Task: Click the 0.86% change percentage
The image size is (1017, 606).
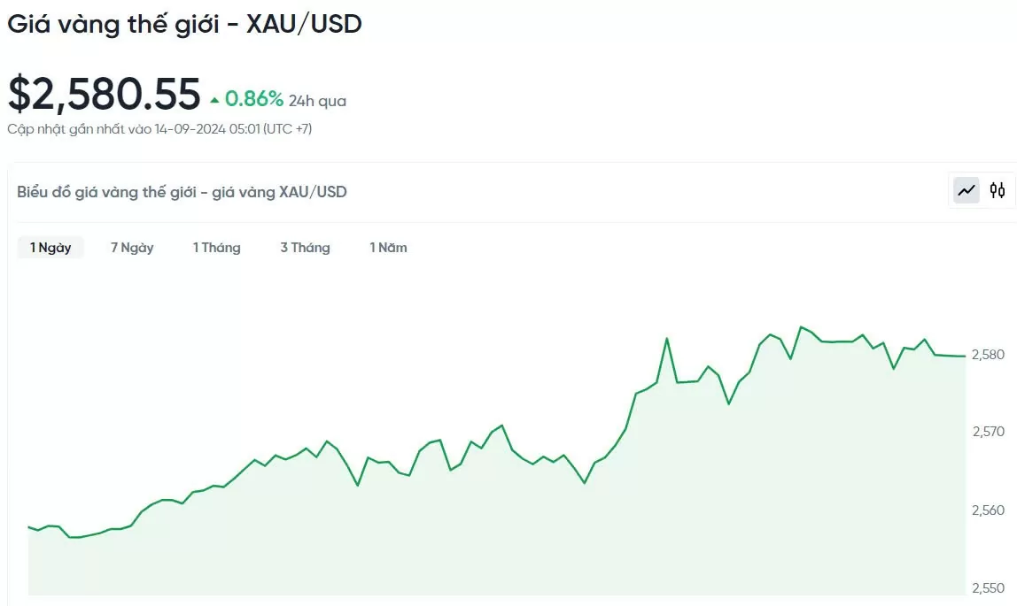Action: [254, 99]
